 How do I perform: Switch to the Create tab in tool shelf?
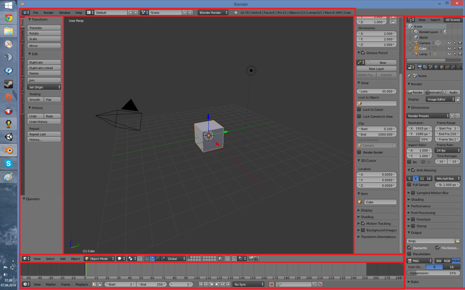(22, 36)
